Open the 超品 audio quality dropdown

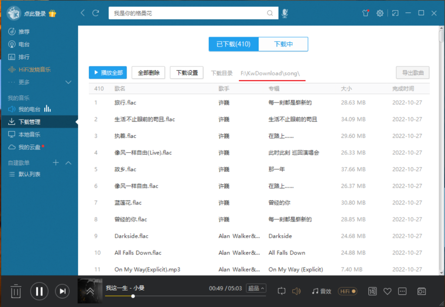tap(256, 288)
